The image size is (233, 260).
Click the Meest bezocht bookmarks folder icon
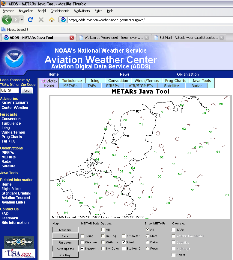tap(4, 30)
